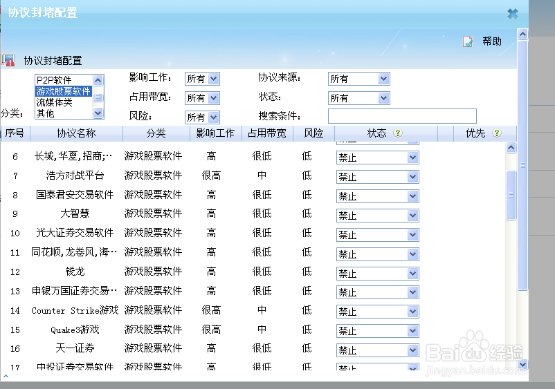The height and width of the screenshot is (389, 555).
Task: Click the table scrollbar thumb
Action: click(x=511, y=195)
